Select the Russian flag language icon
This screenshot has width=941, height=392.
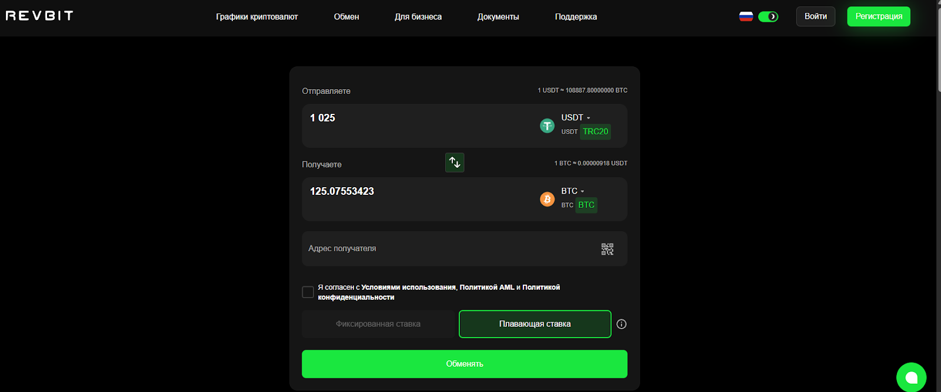[746, 16]
